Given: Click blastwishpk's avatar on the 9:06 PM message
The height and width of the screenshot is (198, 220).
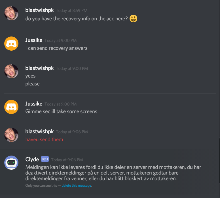Looking at the screenshot, I should 11,135.
